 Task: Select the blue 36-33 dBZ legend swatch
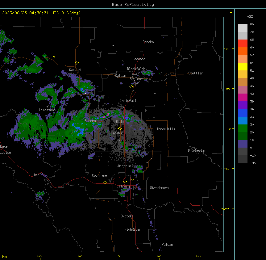tap(243, 113)
